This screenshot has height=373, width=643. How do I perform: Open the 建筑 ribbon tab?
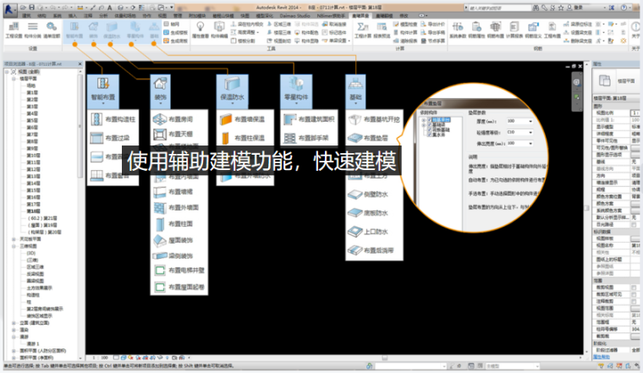point(26,15)
